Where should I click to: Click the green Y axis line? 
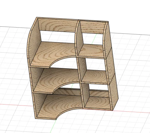click(x=53, y=126)
